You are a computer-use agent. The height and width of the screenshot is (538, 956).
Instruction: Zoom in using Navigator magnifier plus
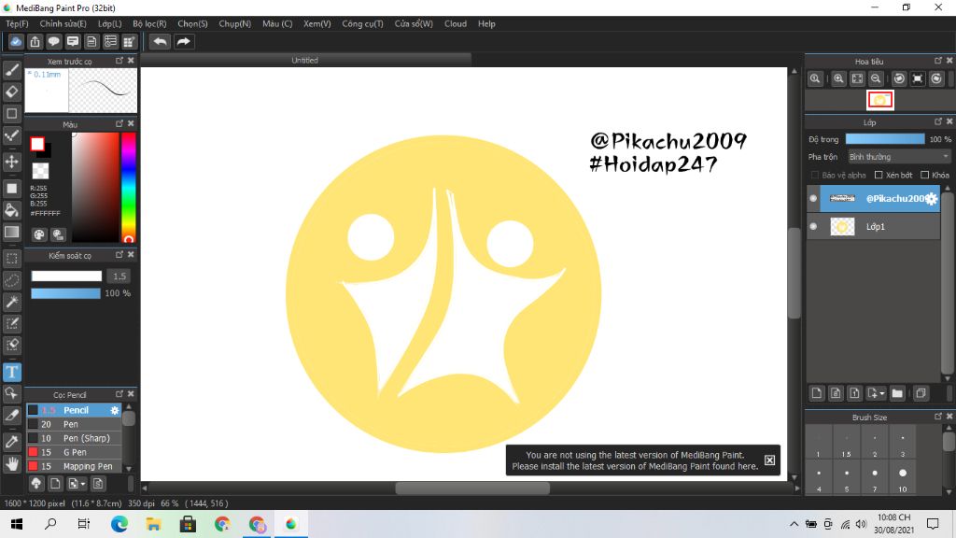click(839, 78)
